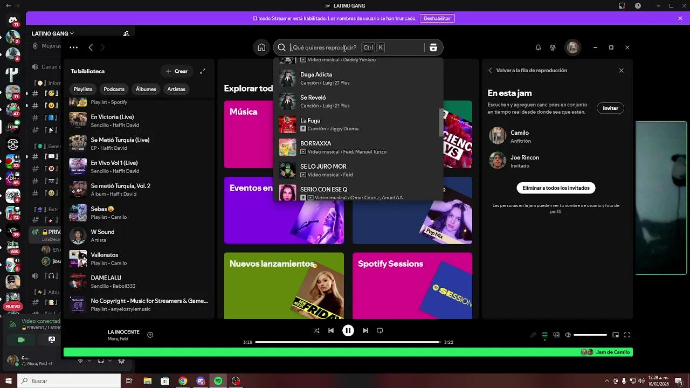Open Microsoft Store from taskbar

165,381
